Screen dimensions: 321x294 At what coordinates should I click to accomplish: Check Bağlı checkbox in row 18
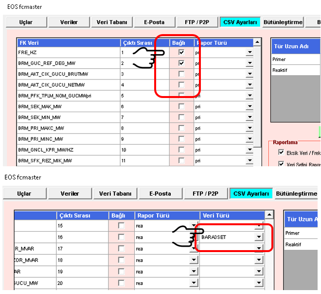click(x=122, y=260)
